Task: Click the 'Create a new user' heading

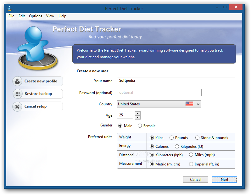Action: tap(92, 71)
